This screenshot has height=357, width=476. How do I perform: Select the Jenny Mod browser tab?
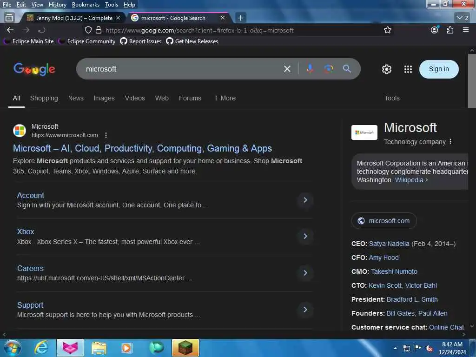pyautogui.click(x=73, y=18)
